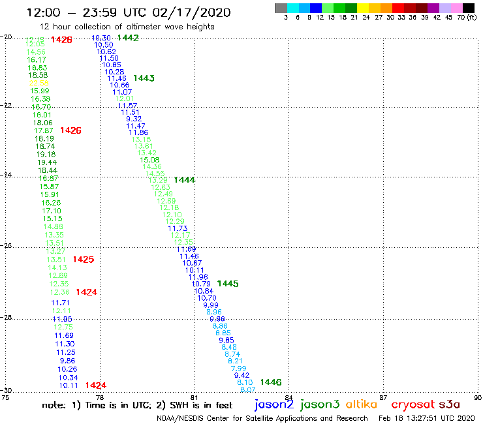Select the 1445 time marker
This screenshot has height=424, width=483.
pos(228,284)
